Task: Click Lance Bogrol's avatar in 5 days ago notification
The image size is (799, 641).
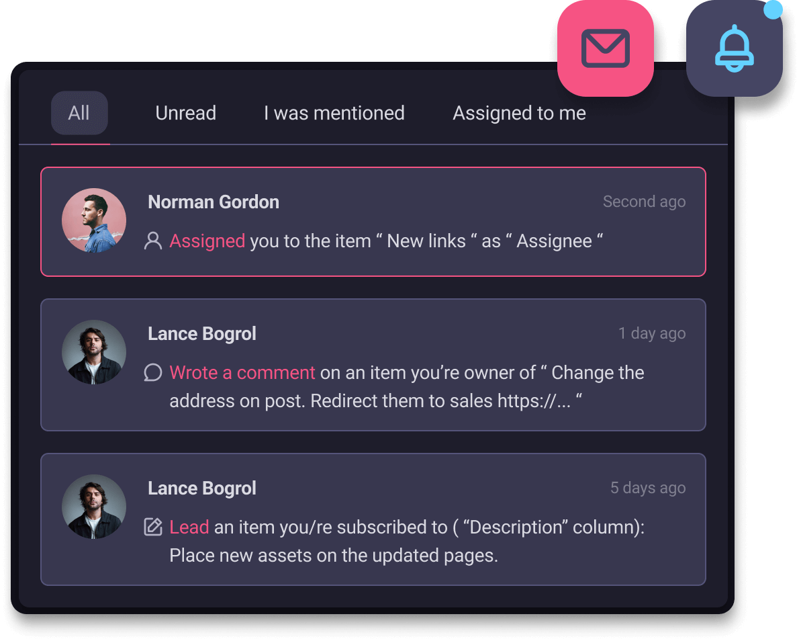Action: pos(94,507)
